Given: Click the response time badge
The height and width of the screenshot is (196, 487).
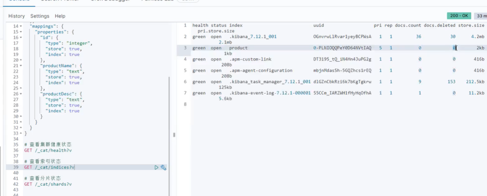Looking at the screenshot, I should click(x=480, y=16).
